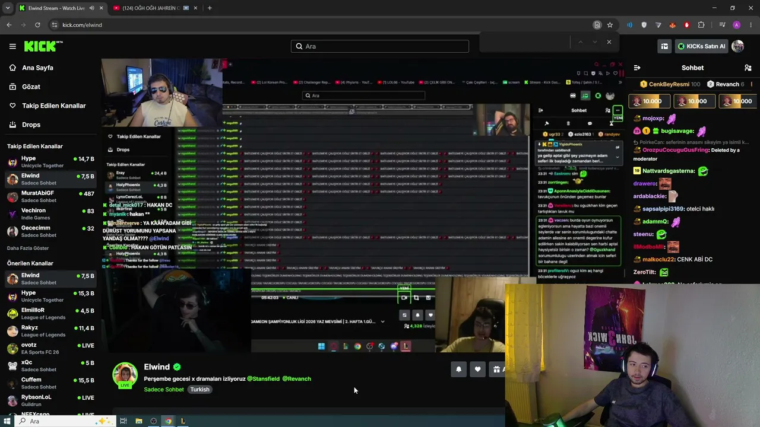Click username bugisavage in chat
This screenshot has height=427, width=760.
point(677,131)
